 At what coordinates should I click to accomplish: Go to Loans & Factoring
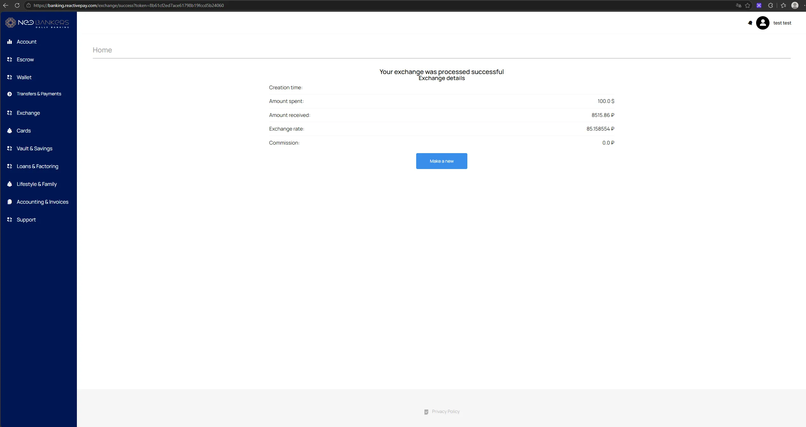(37, 166)
